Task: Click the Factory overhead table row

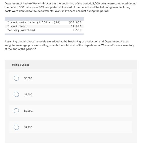Action: [44, 30]
